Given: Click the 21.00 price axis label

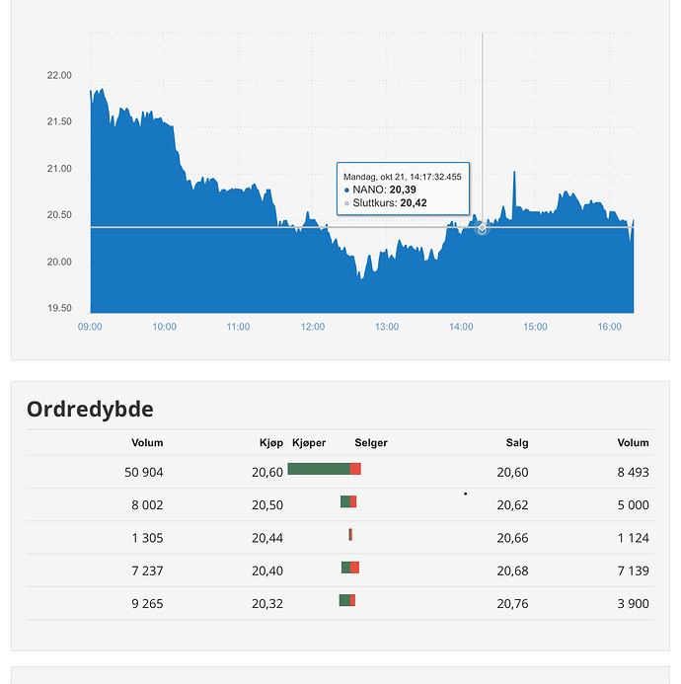Looking at the screenshot, I should pyautogui.click(x=59, y=169).
